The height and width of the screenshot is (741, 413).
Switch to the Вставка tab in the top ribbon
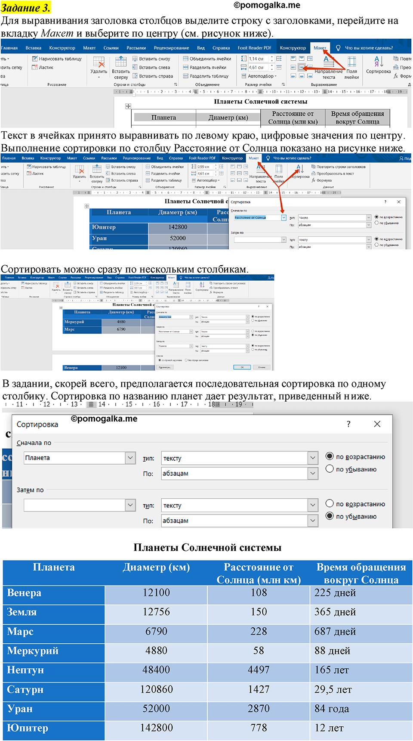[x=33, y=48]
